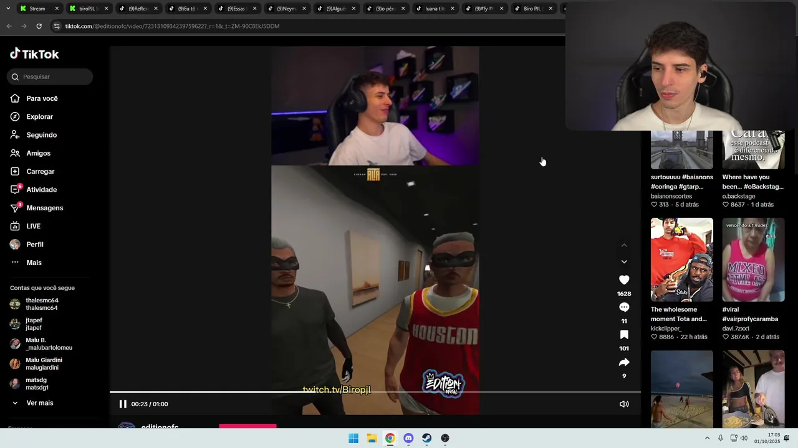This screenshot has height=448, width=798.
Task: Open followed account Malu Giardini
Action: click(36, 364)
